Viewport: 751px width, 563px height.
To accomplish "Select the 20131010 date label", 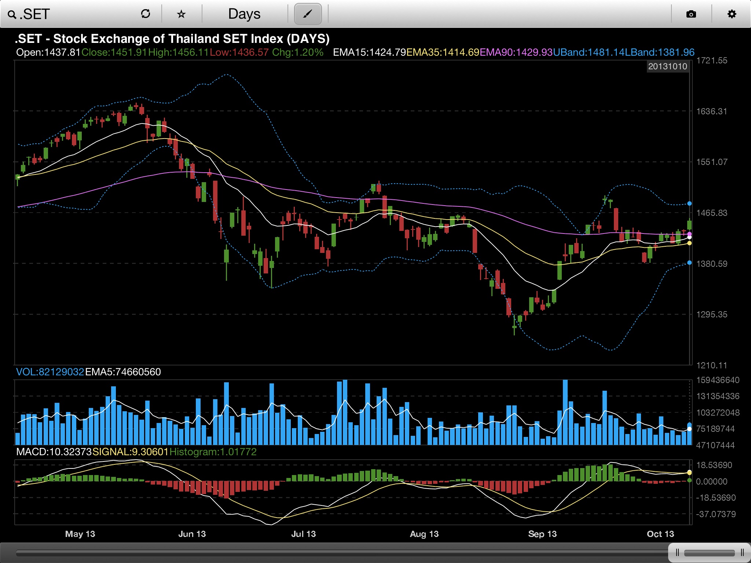I will (x=667, y=66).
